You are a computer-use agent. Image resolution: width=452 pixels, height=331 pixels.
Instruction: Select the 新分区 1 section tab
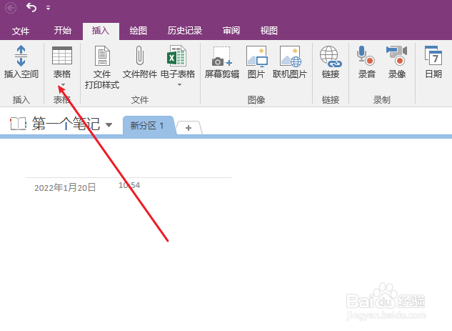pyautogui.click(x=149, y=126)
